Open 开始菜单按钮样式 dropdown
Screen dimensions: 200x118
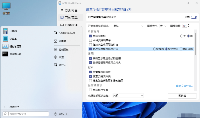(x=128, y=26)
